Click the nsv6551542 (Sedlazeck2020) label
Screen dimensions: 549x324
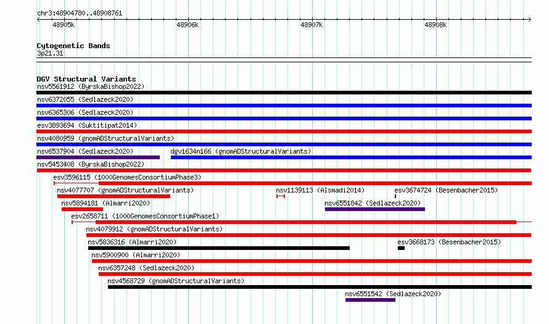click(x=393, y=294)
